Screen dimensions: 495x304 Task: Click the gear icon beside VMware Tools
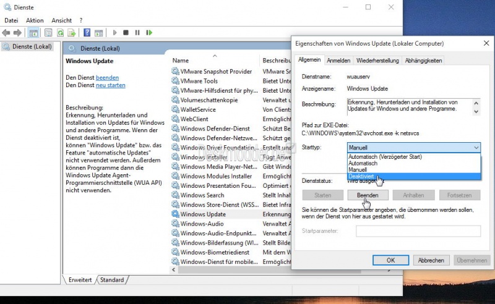click(175, 81)
